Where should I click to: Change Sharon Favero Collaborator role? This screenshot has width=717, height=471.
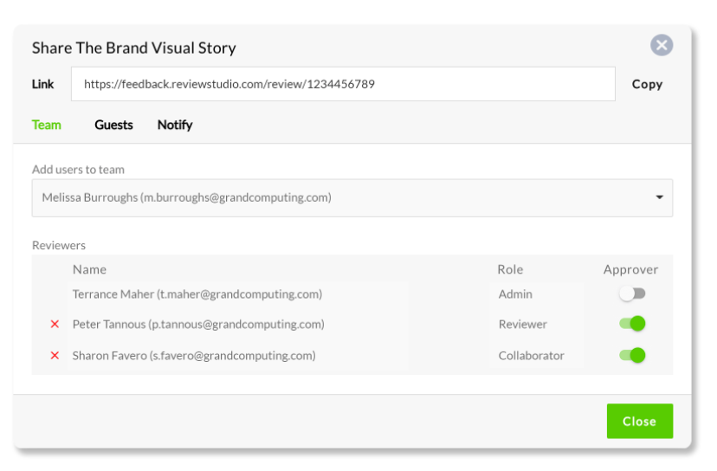pyautogui.click(x=537, y=355)
